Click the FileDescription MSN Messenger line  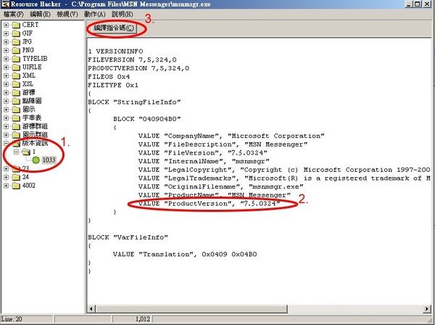[x=223, y=144]
